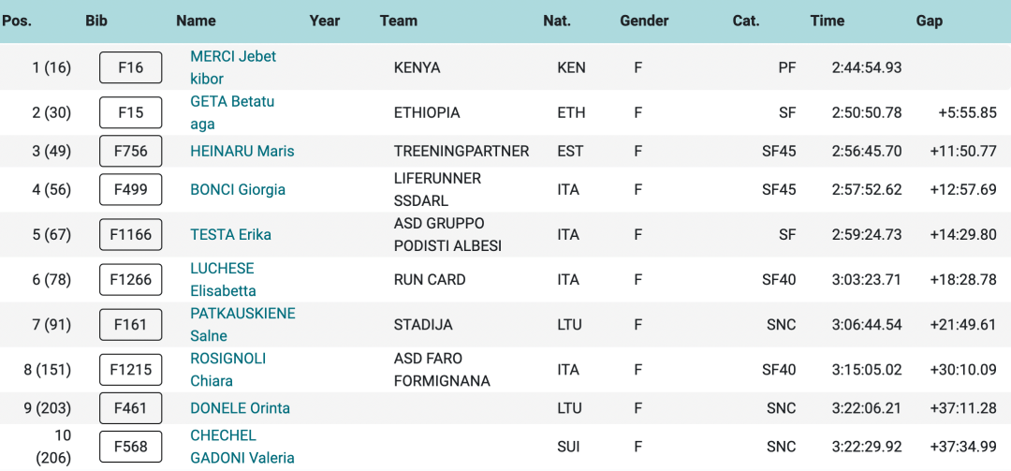Click the Gap column header
1011x471 pixels.
[x=929, y=21]
